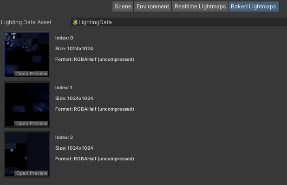Select the Realtime Lightmaps tab
The image size is (287, 185).
[200, 7]
